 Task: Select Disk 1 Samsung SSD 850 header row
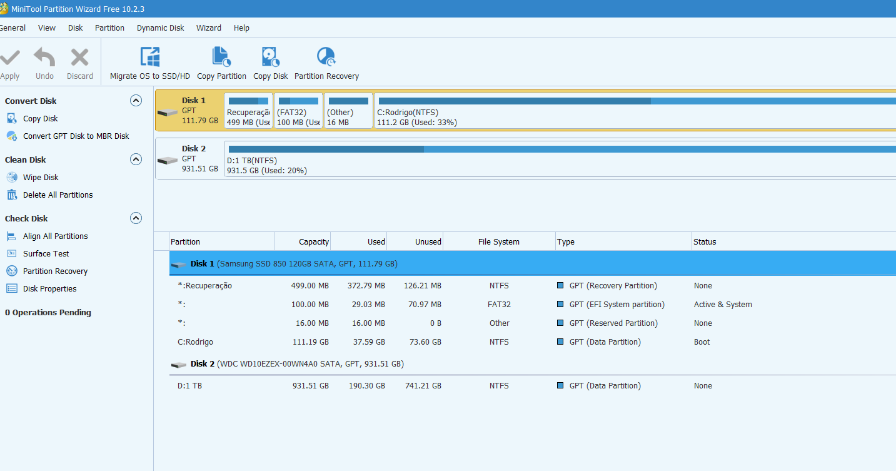tap(532, 263)
